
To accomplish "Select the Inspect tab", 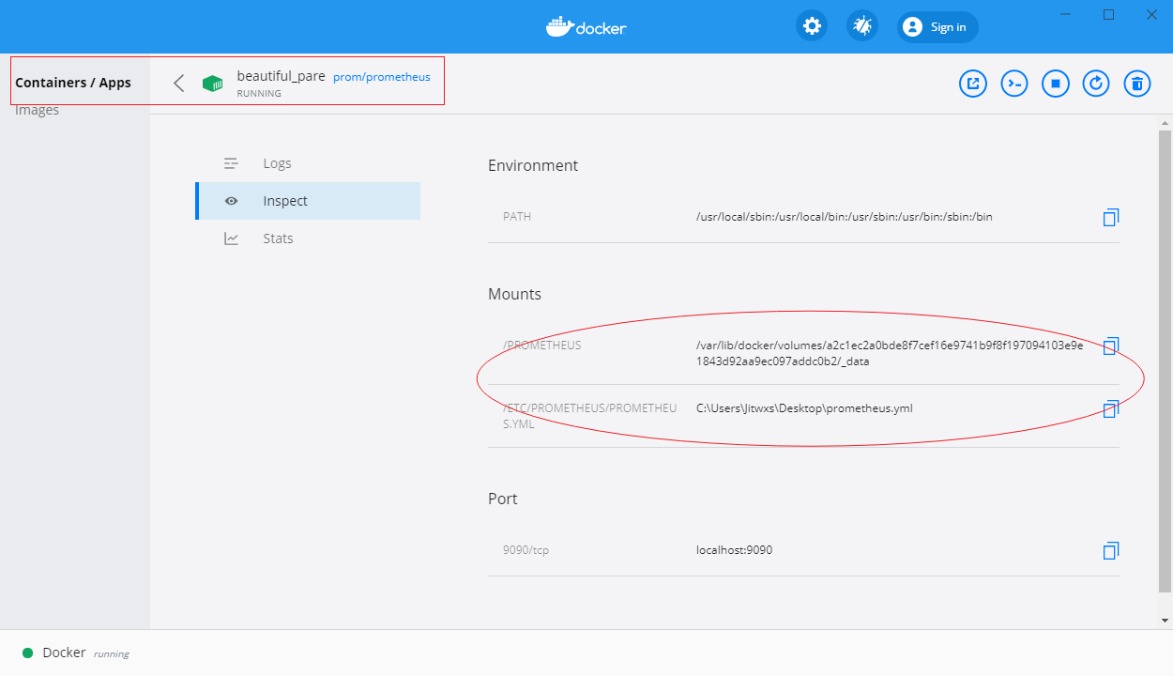I will (308, 201).
